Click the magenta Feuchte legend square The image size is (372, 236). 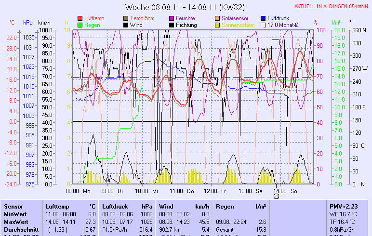172,18
